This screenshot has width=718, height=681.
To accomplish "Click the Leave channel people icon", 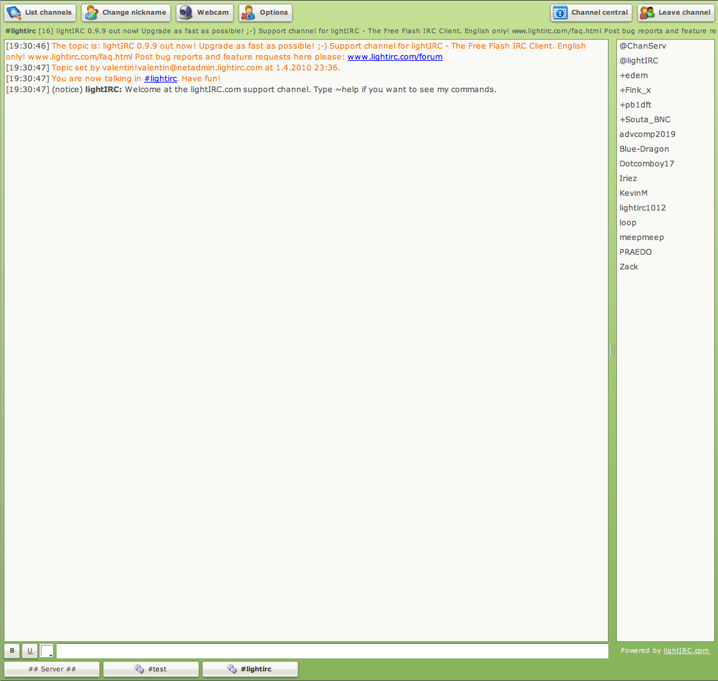I will click(648, 13).
